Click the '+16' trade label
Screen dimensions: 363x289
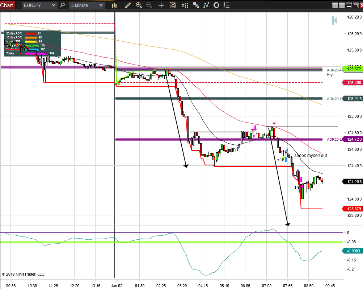point(280,160)
